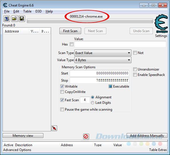Viewport: 170px width, 155px height.
Task: Click the First Scan button
Action: pyautogui.click(x=70, y=31)
